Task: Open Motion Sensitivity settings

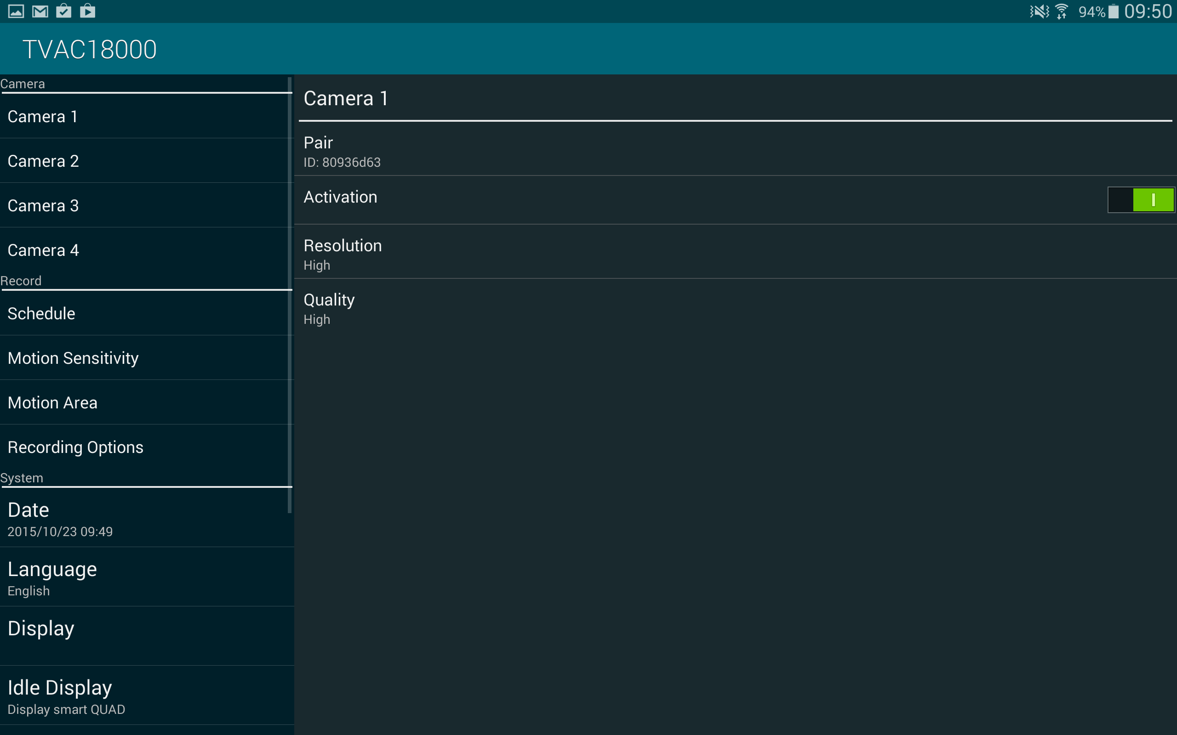Action: tap(147, 358)
